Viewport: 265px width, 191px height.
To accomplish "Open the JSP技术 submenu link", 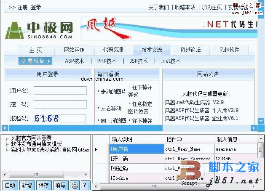I will (x=139, y=61).
